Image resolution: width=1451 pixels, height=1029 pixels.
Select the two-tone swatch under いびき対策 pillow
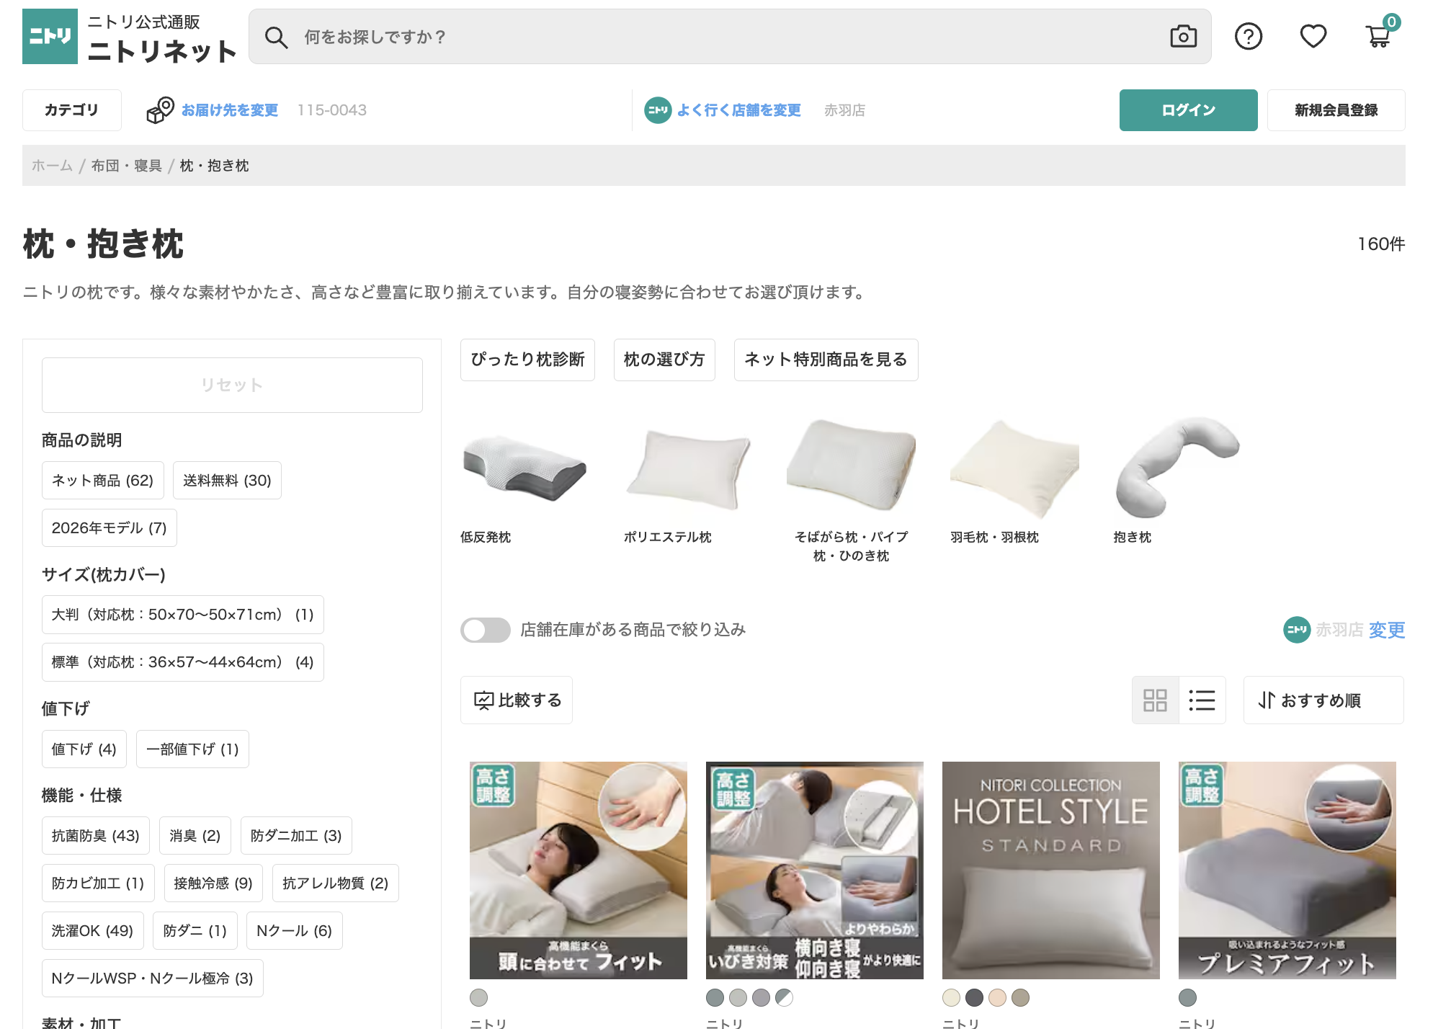click(784, 998)
